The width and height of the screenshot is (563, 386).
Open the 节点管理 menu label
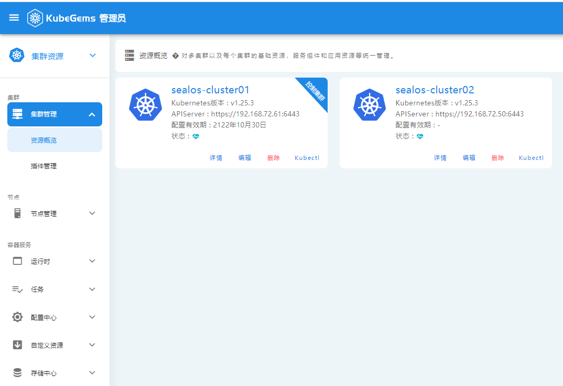(44, 213)
